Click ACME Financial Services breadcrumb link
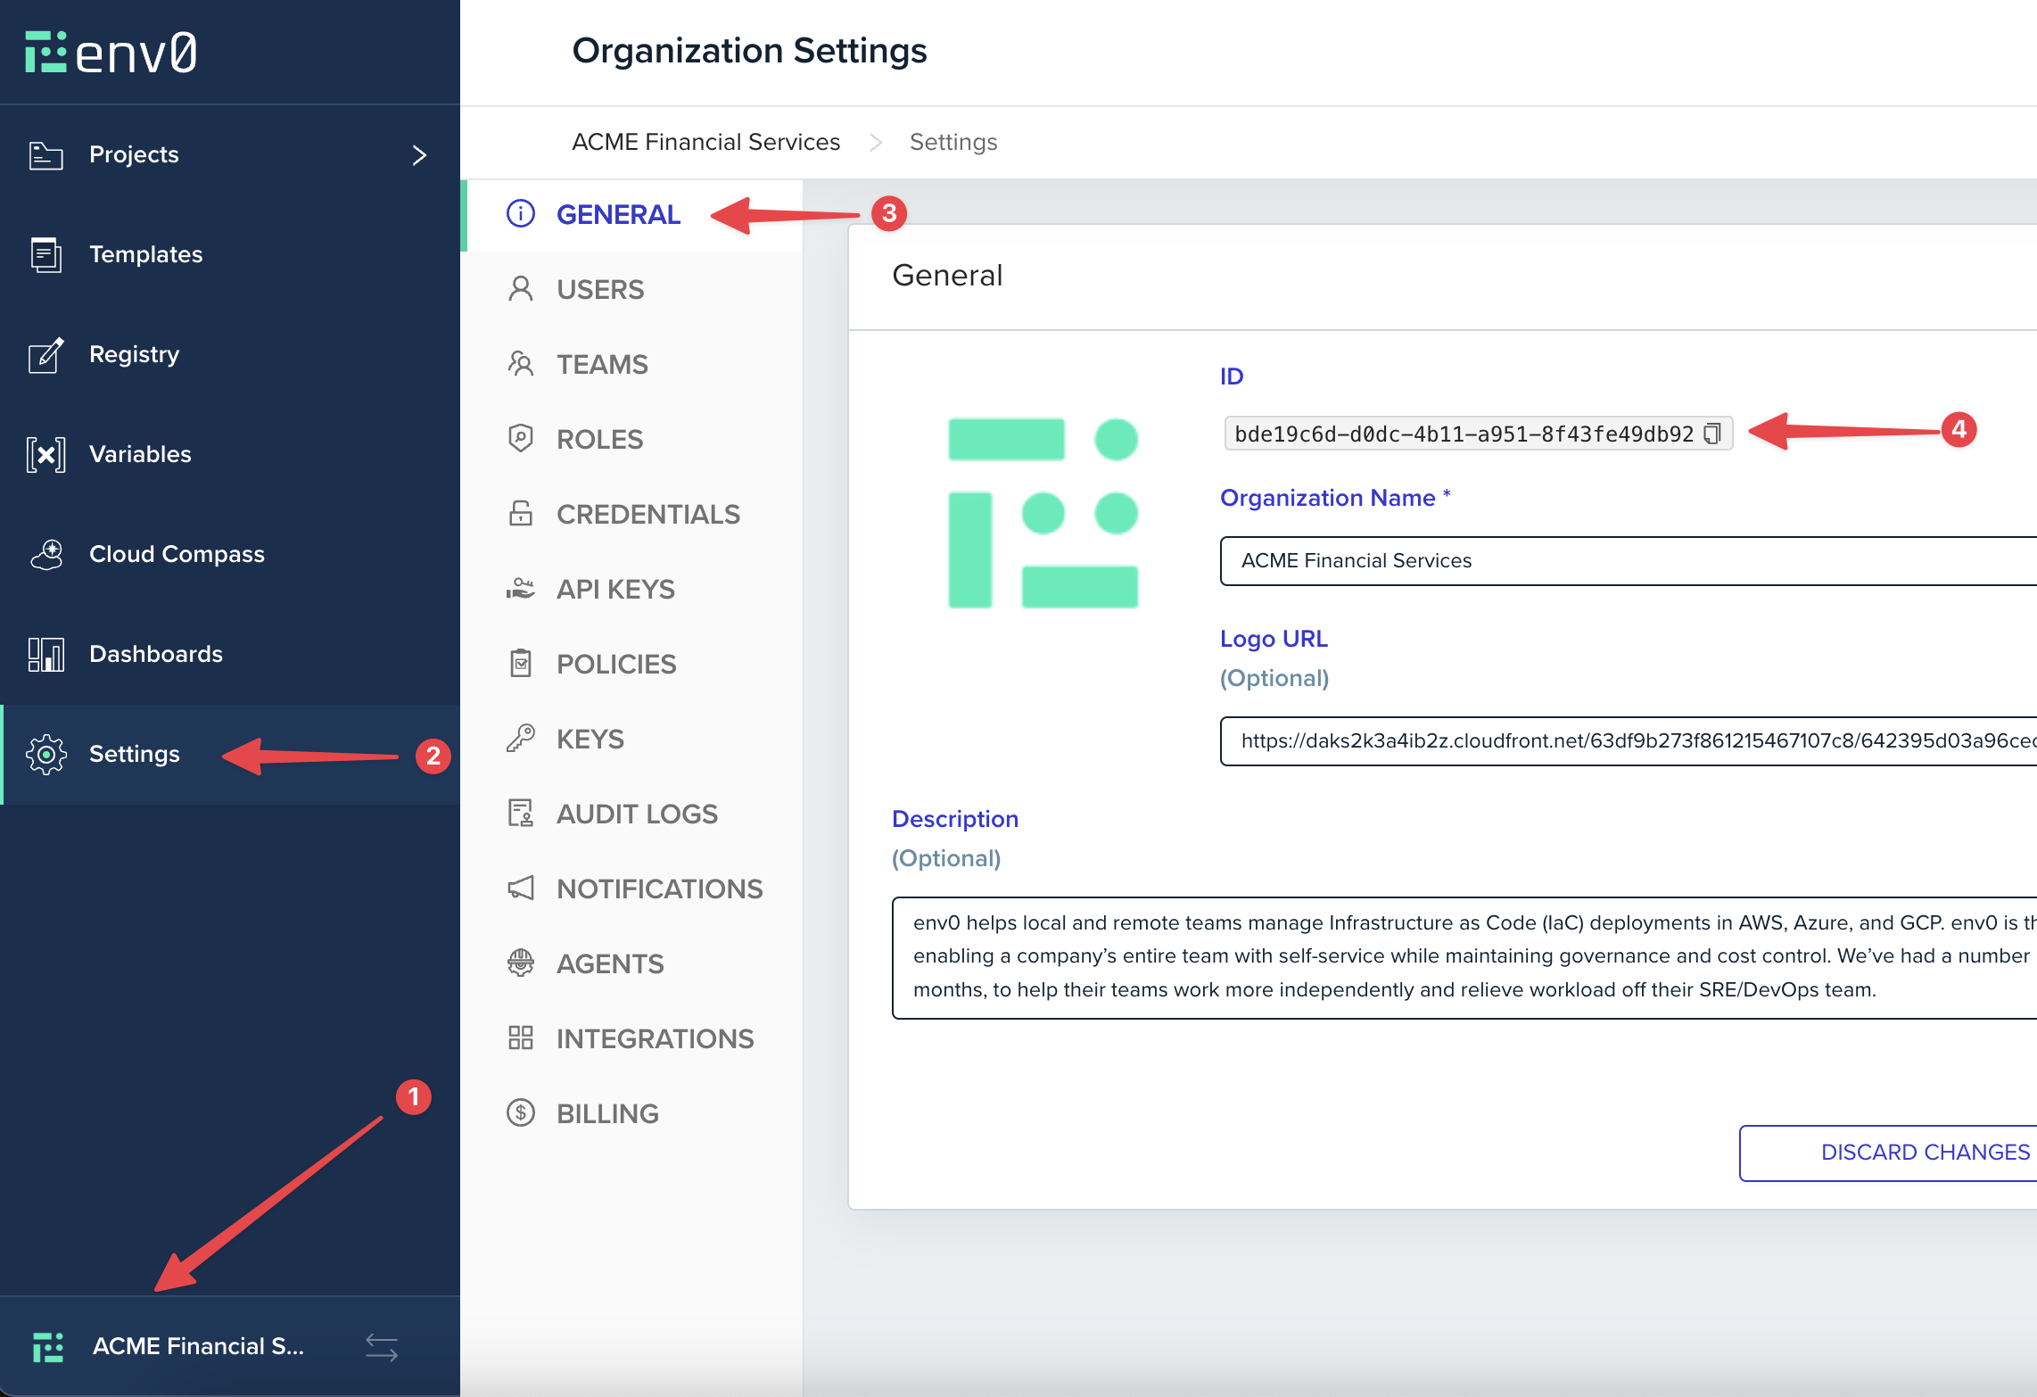Image resolution: width=2037 pixels, height=1397 pixels. (705, 142)
